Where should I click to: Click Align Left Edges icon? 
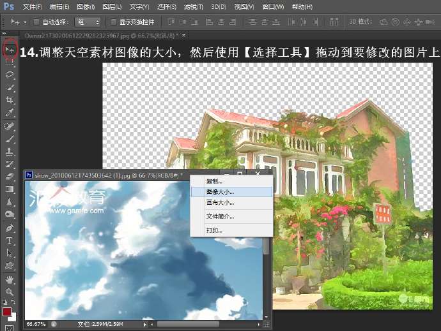(209, 22)
